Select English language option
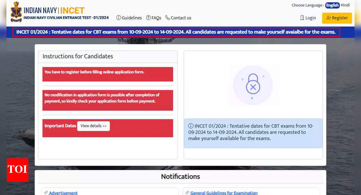Screen dimensions: 361x195 click(x=332, y=5)
